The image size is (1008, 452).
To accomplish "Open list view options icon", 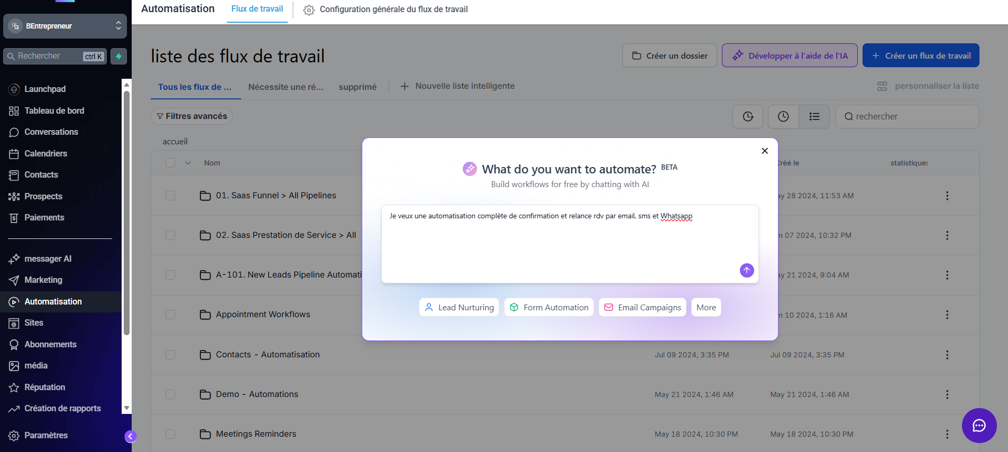I will click(x=814, y=116).
